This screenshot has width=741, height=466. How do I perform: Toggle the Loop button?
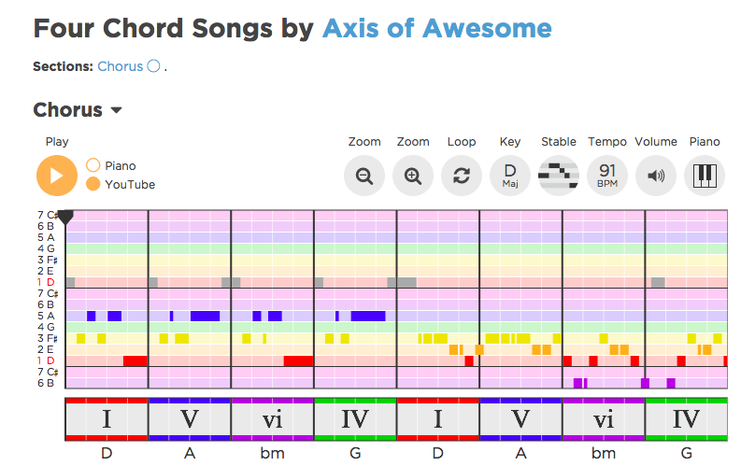[x=462, y=176]
